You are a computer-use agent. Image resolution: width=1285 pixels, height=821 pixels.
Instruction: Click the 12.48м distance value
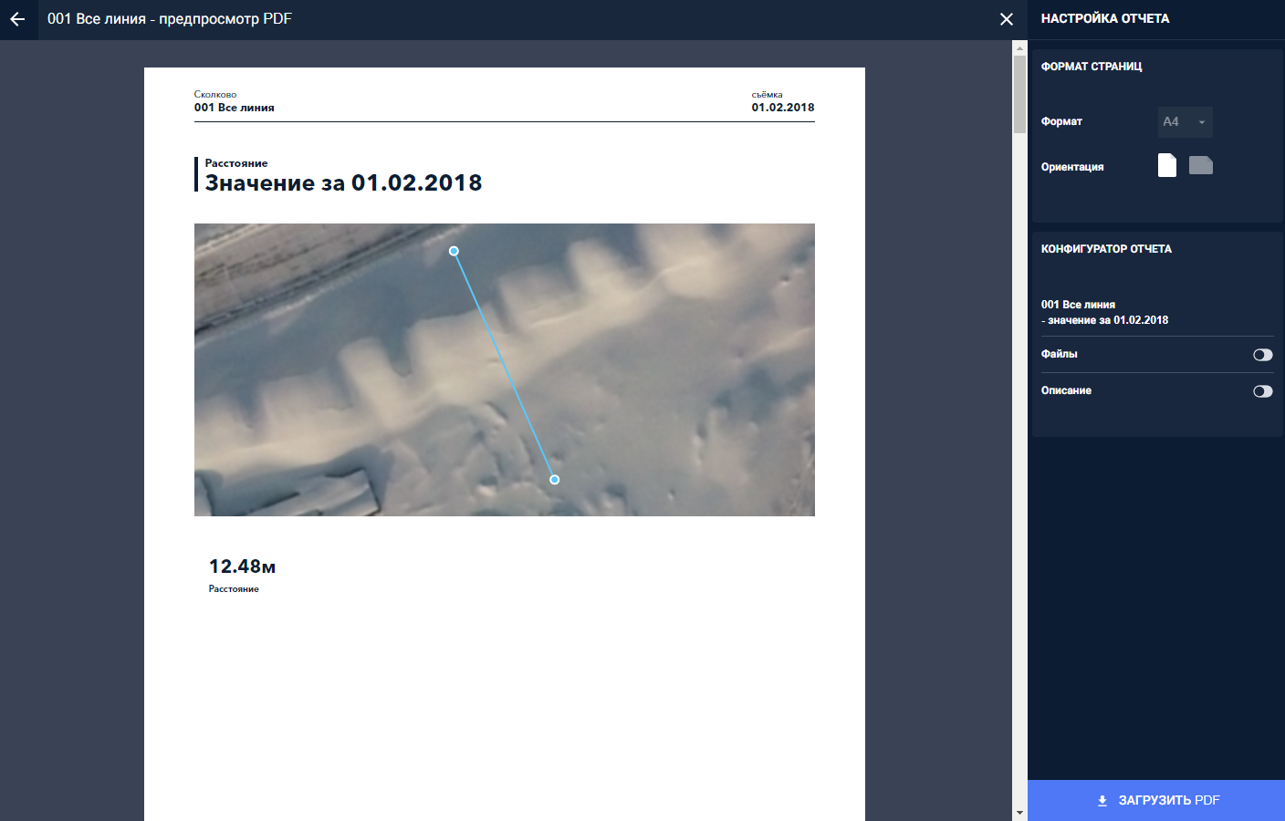242,566
